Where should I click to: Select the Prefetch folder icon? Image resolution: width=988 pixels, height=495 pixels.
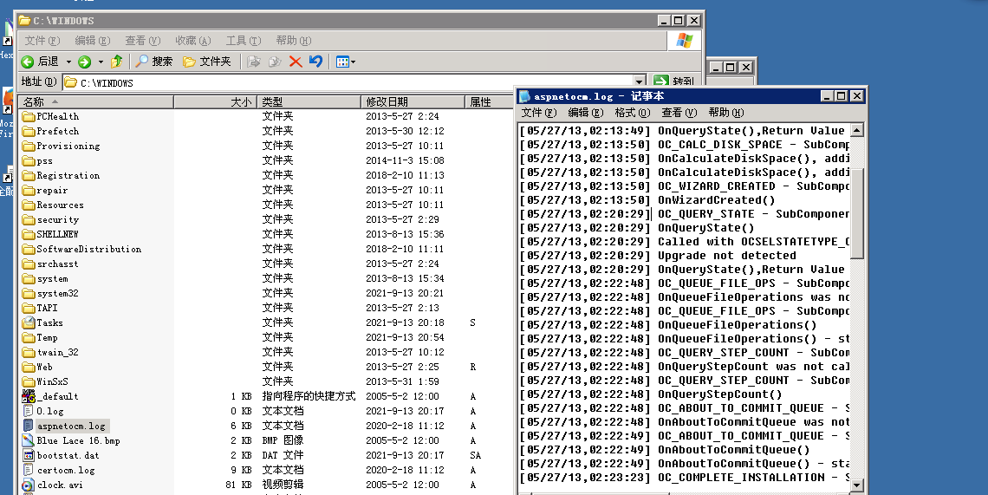[x=29, y=131]
